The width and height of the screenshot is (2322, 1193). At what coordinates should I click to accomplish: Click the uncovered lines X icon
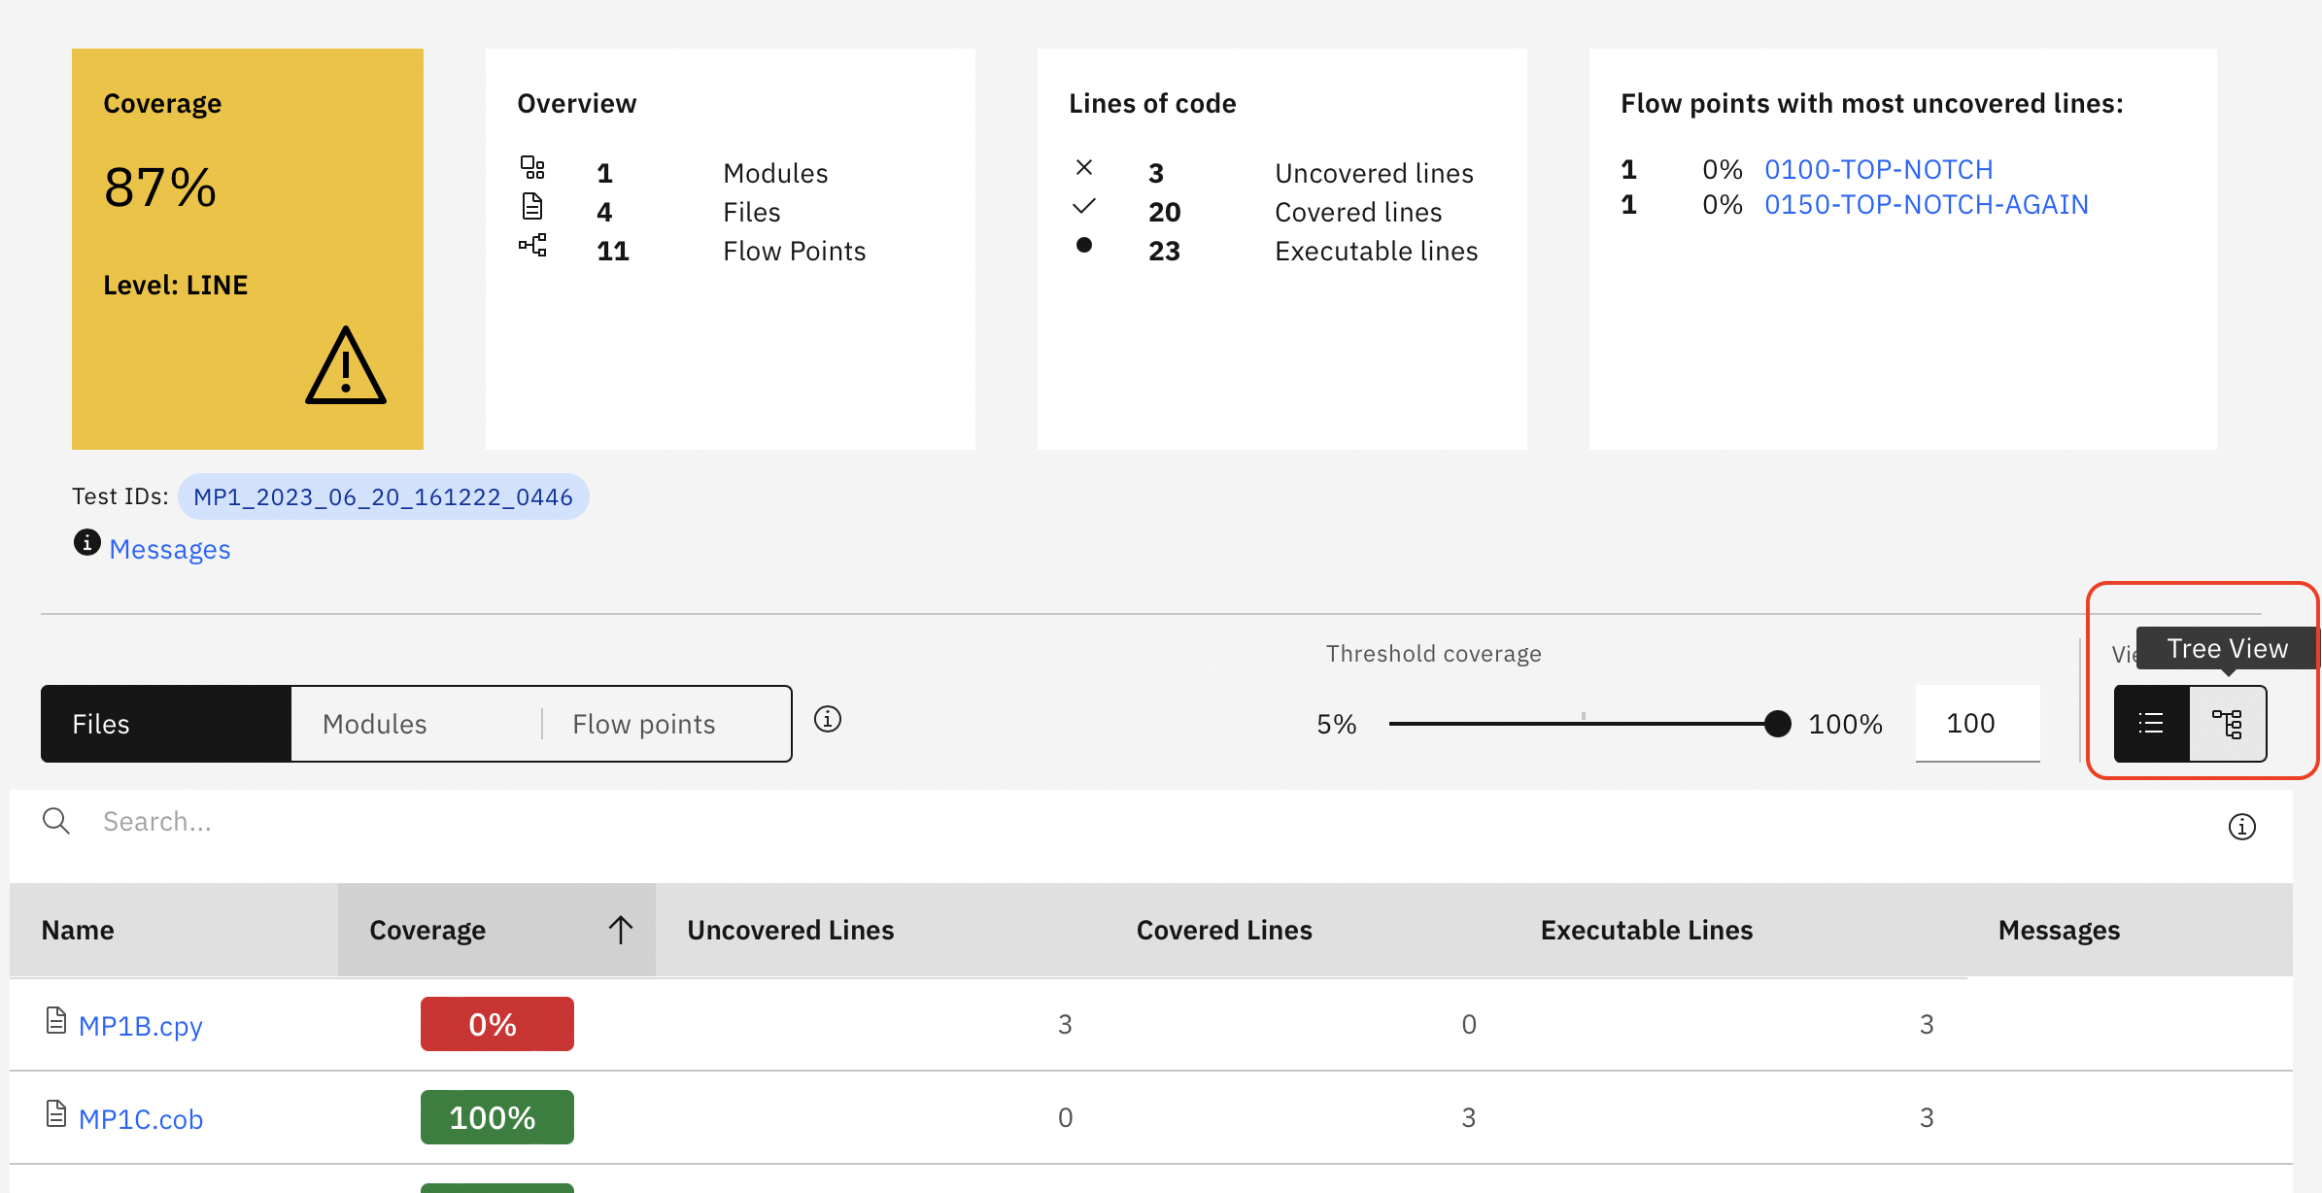[1084, 167]
